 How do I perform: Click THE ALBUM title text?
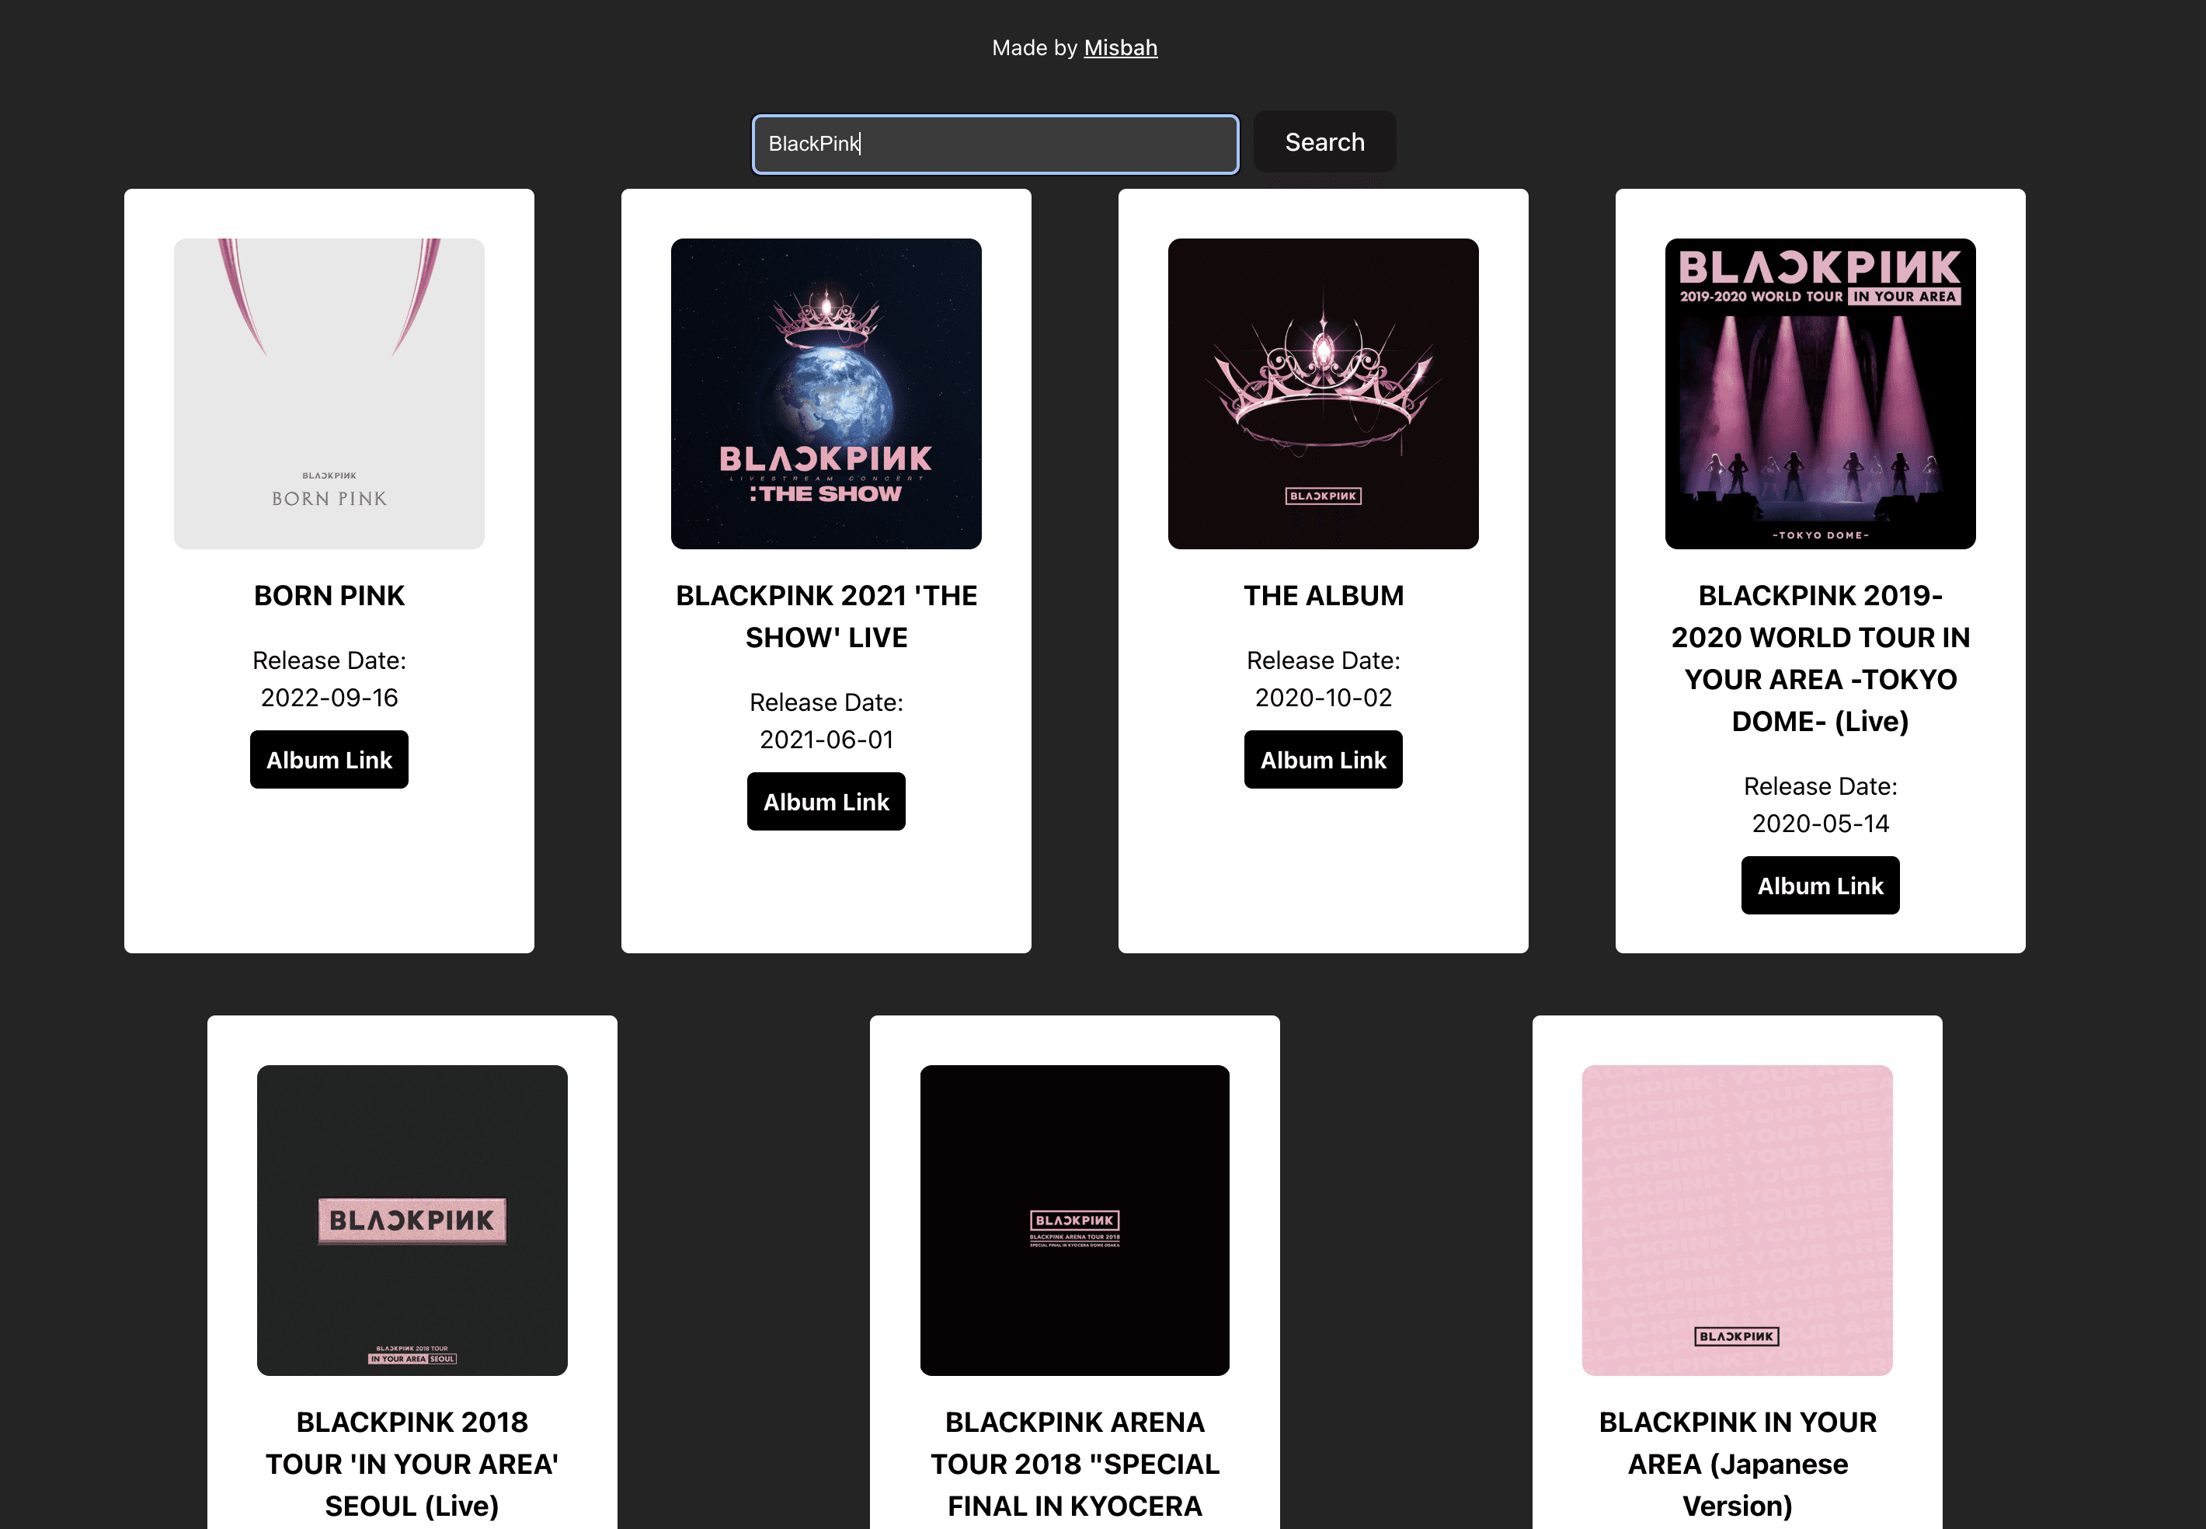click(1323, 596)
